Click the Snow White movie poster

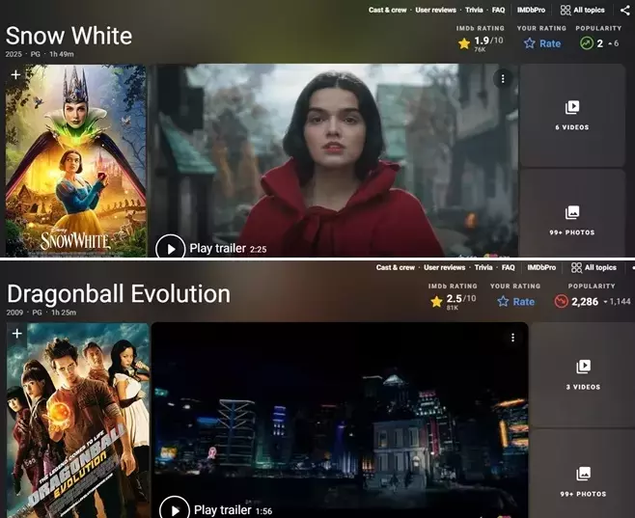pos(75,160)
